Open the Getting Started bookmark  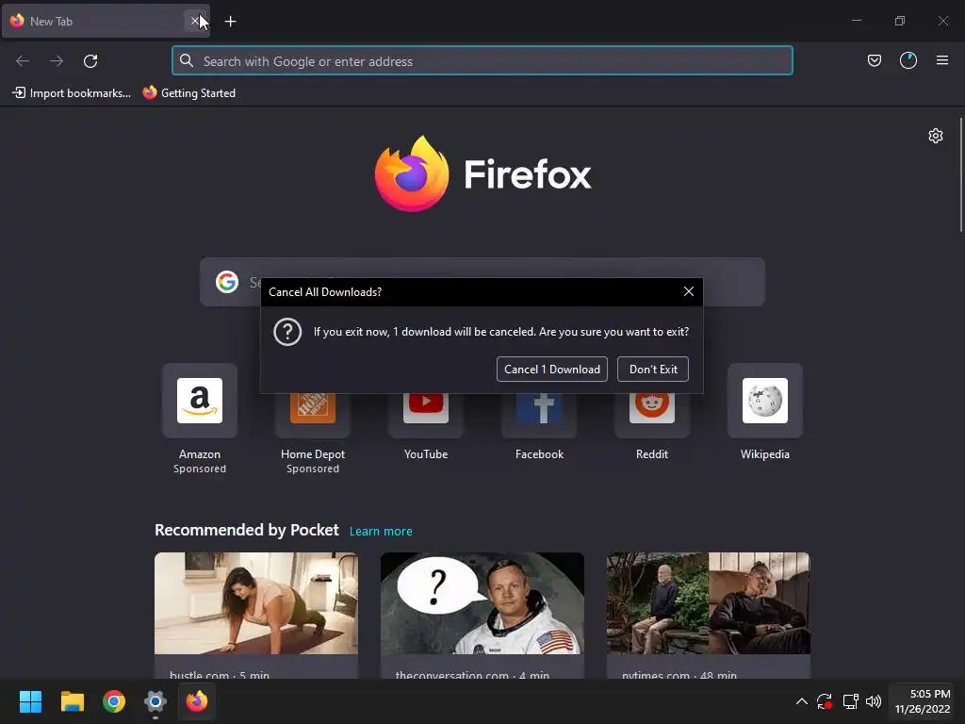pos(188,93)
